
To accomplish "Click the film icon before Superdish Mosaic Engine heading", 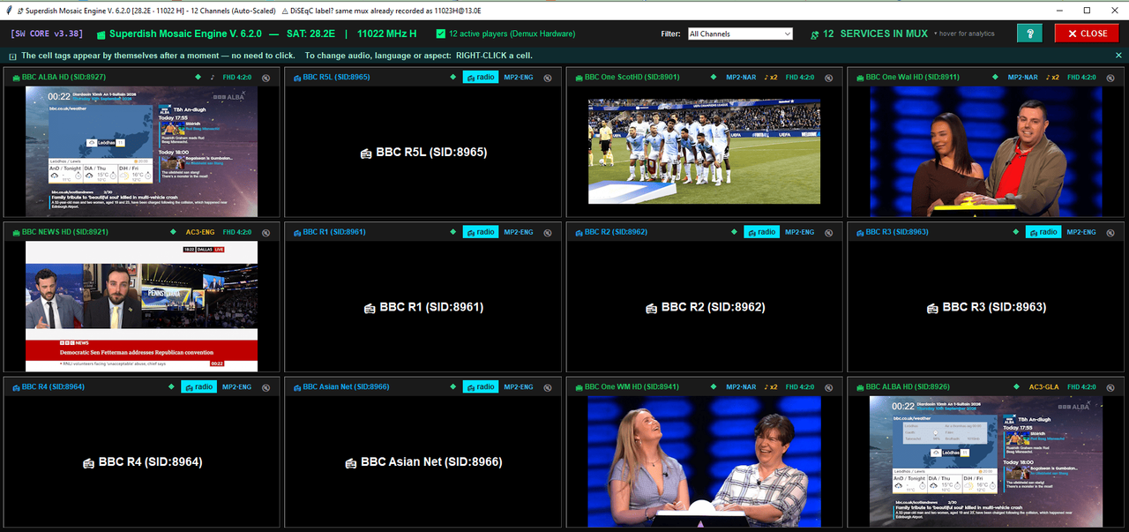I will 101,34.
